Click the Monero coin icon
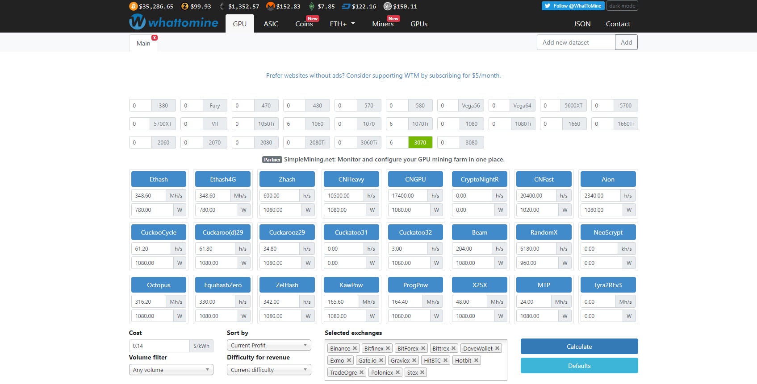The height and width of the screenshot is (384, 757). click(270, 6)
